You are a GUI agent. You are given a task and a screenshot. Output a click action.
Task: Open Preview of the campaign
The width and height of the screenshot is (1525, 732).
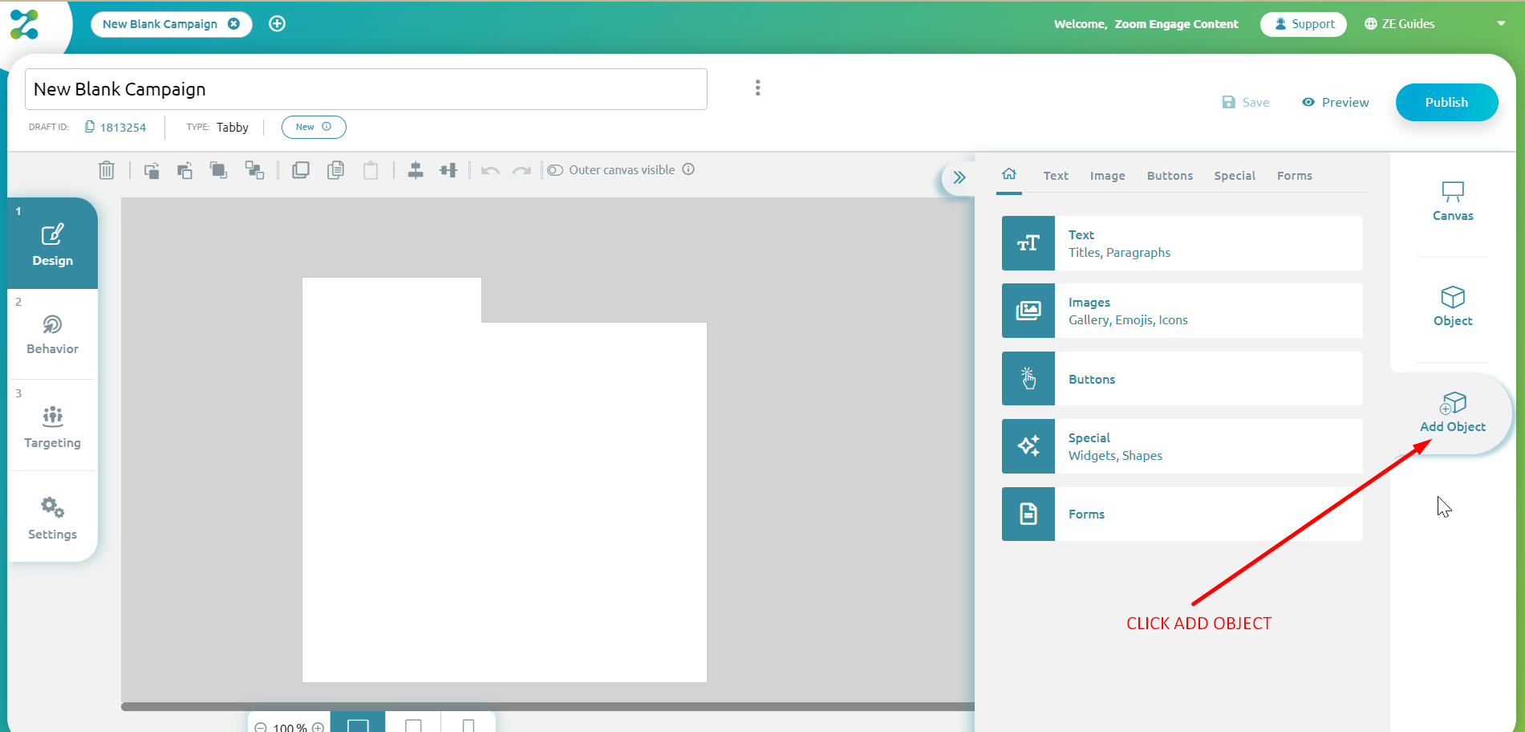tap(1335, 102)
